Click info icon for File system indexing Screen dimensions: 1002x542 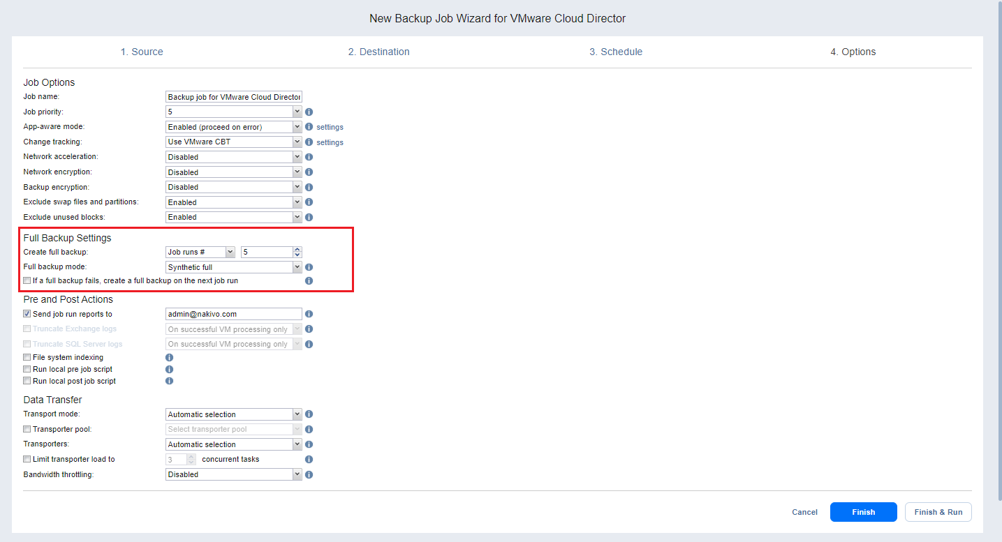169,357
